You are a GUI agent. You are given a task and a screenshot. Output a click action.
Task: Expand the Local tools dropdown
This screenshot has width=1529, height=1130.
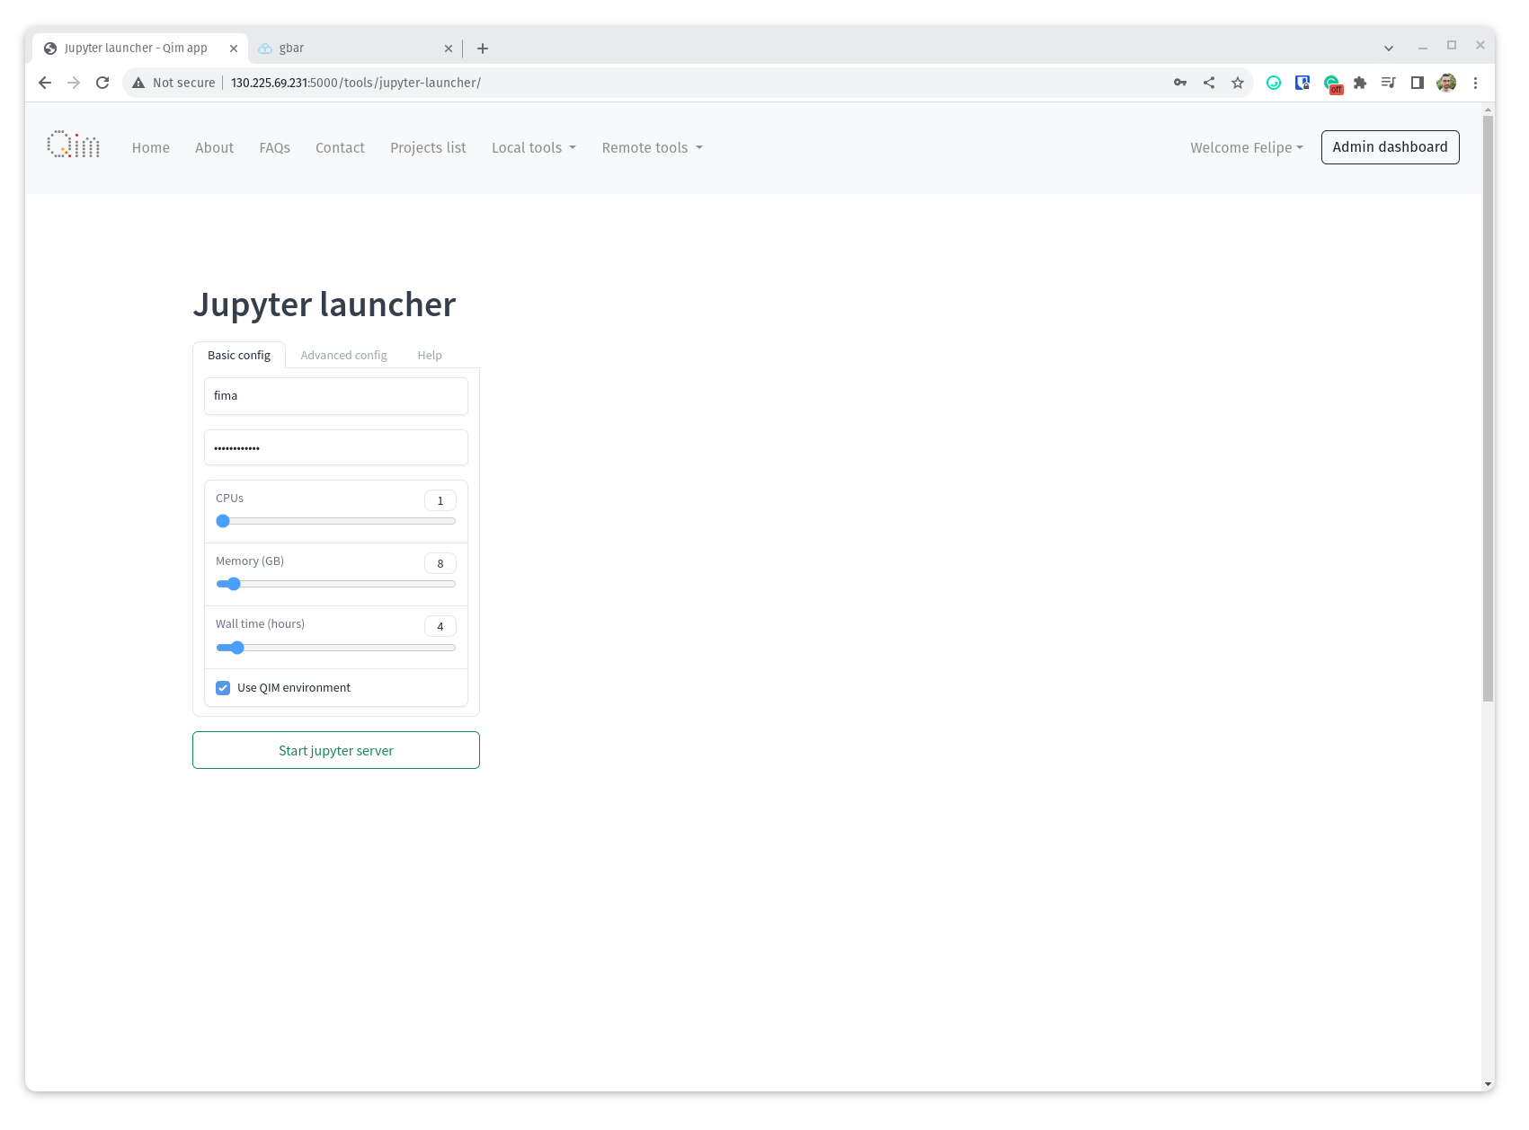coord(534,148)
